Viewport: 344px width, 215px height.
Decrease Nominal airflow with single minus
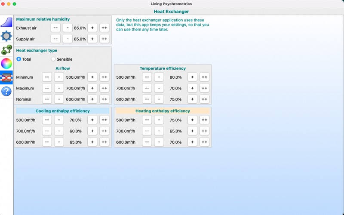[59, 99]
